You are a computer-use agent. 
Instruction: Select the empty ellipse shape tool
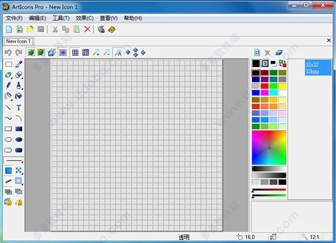point(8,139)
